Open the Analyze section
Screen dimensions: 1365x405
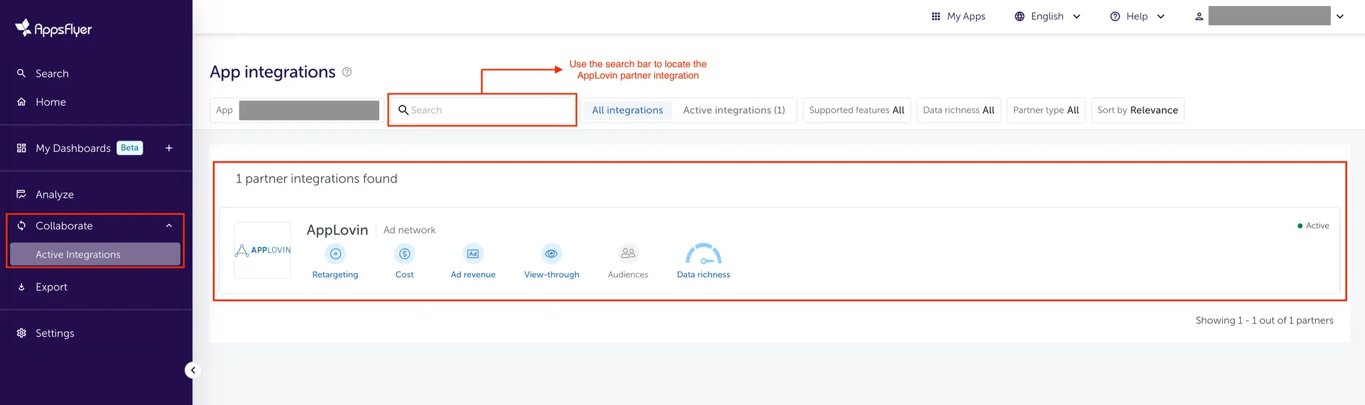55,195
